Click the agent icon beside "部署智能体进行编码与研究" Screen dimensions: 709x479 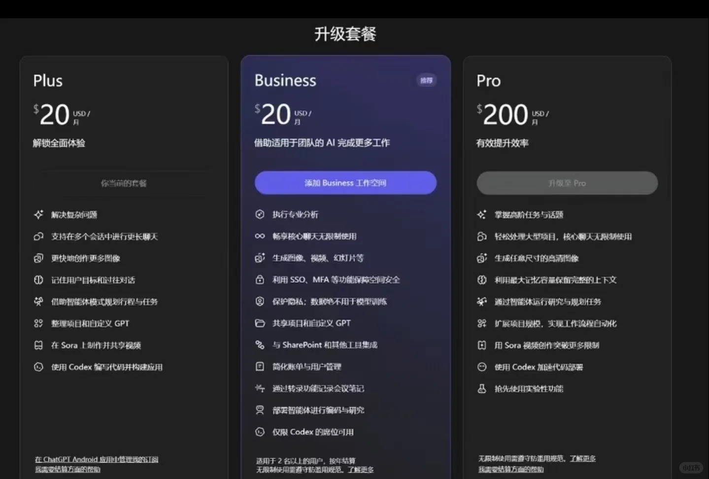[x=260, y=410]
